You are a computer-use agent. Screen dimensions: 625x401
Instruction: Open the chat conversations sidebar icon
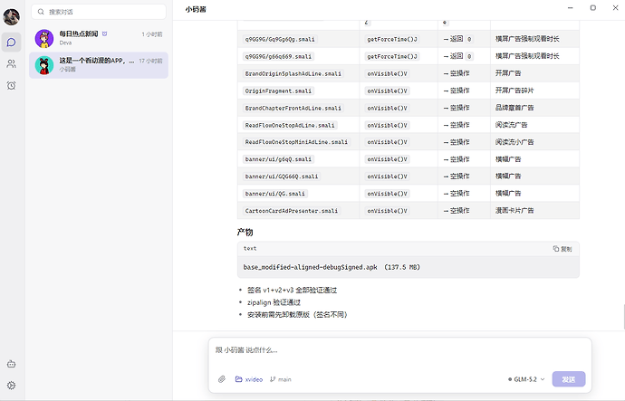11,43
